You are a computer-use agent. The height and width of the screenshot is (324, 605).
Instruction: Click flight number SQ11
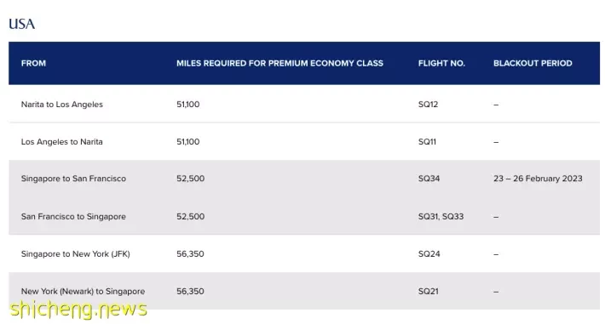click(427, 141)
